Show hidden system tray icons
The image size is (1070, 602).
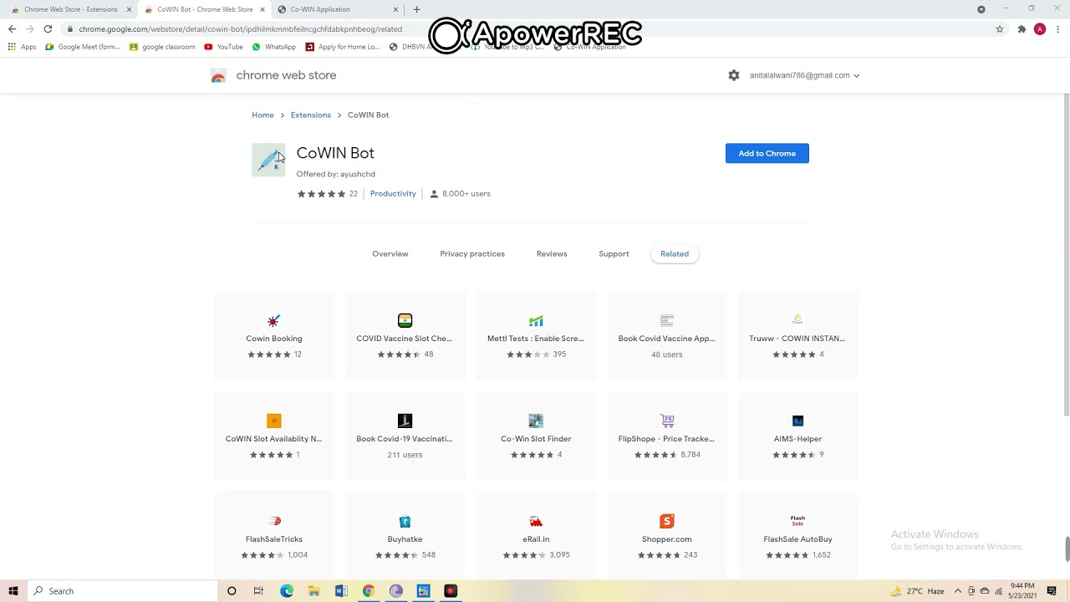(x=958, y=591)
